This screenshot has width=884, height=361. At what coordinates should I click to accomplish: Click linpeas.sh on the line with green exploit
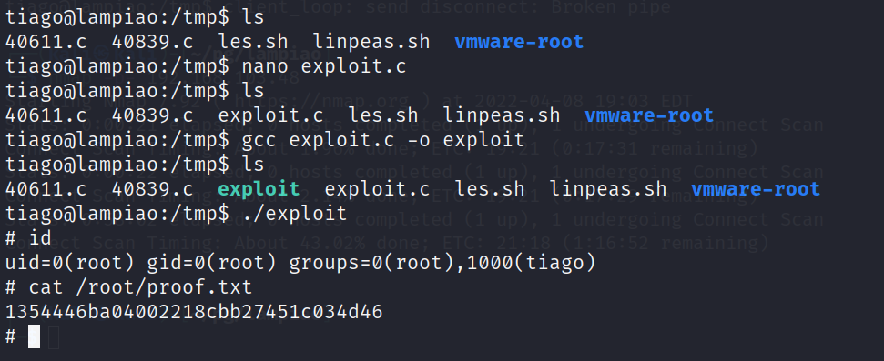click(608, 188)
